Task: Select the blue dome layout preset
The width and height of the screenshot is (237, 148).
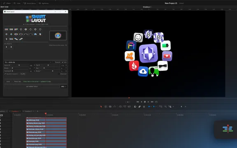Action: 35,34
